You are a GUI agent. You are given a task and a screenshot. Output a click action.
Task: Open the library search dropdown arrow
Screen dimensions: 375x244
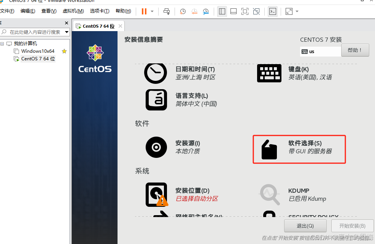(x=67, y=32)
